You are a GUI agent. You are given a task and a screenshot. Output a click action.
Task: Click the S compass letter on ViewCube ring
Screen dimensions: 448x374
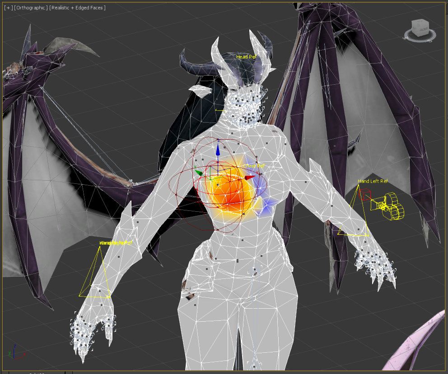tap(431, 41)
